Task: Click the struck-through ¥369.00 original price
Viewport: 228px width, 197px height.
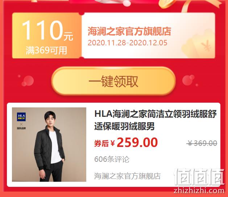Action: [x=202, y=143]
